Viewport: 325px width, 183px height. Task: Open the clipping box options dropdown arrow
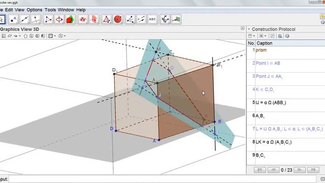55,36
